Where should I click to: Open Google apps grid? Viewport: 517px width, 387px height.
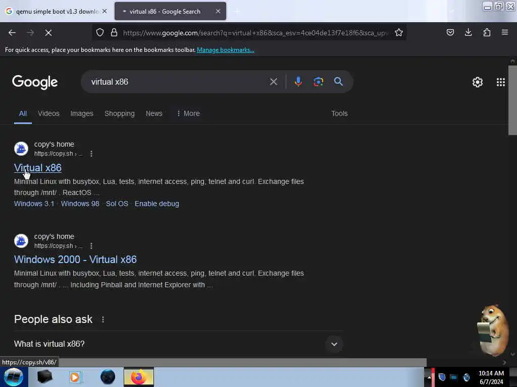500,82
